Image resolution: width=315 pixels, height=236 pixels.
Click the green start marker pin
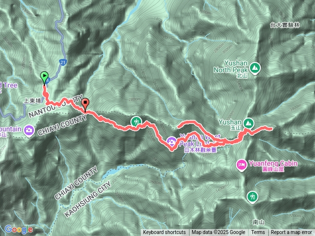pyautogui.click(x=44, y=78)
